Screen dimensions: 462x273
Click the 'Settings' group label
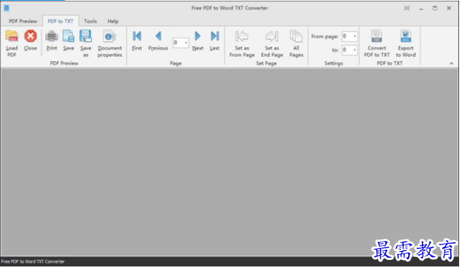coord(334,63)
